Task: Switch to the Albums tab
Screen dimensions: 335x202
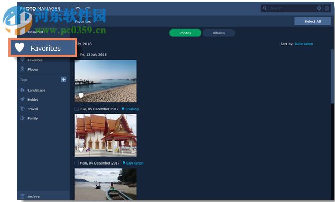Action: (219, 33)
